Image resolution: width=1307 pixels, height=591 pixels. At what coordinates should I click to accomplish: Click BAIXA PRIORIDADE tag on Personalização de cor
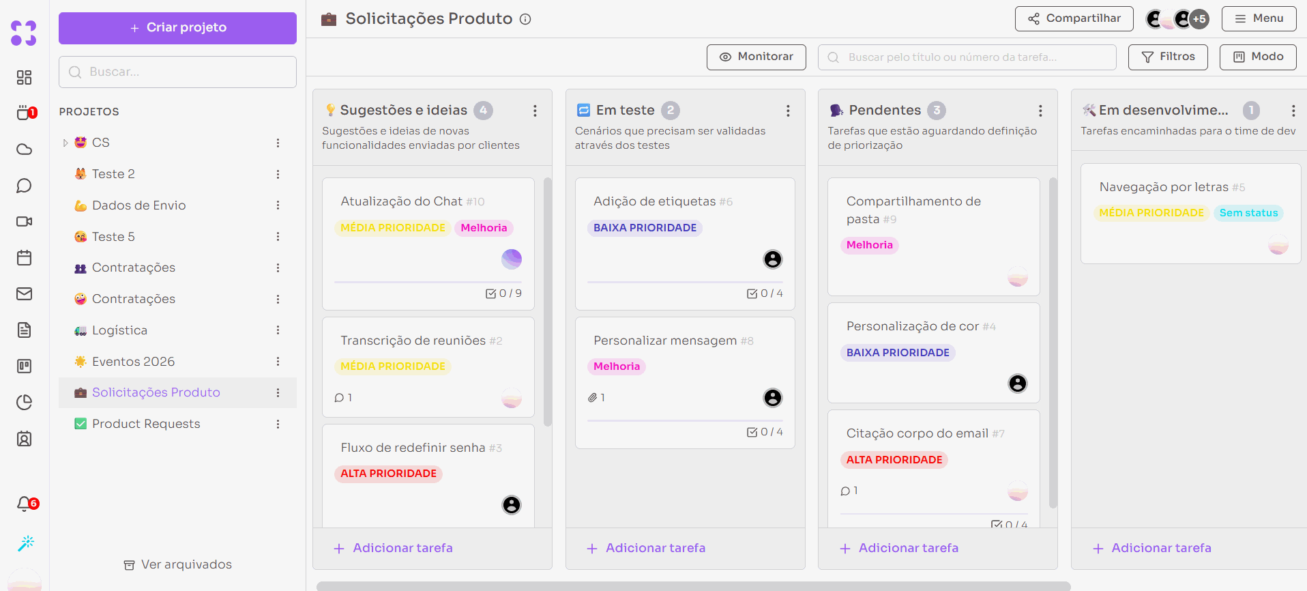[x=898, y=353]
